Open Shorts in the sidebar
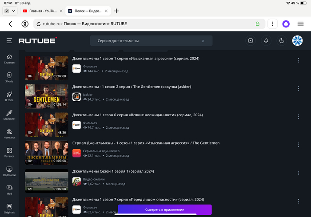Image resolution: width=311 pixels, height=217 pixels. point(9,78)
